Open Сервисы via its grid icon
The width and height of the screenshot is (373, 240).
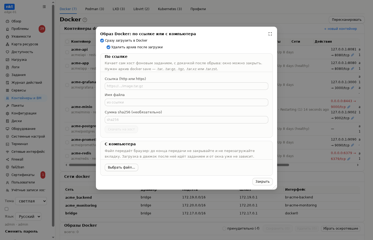[7, 90]
